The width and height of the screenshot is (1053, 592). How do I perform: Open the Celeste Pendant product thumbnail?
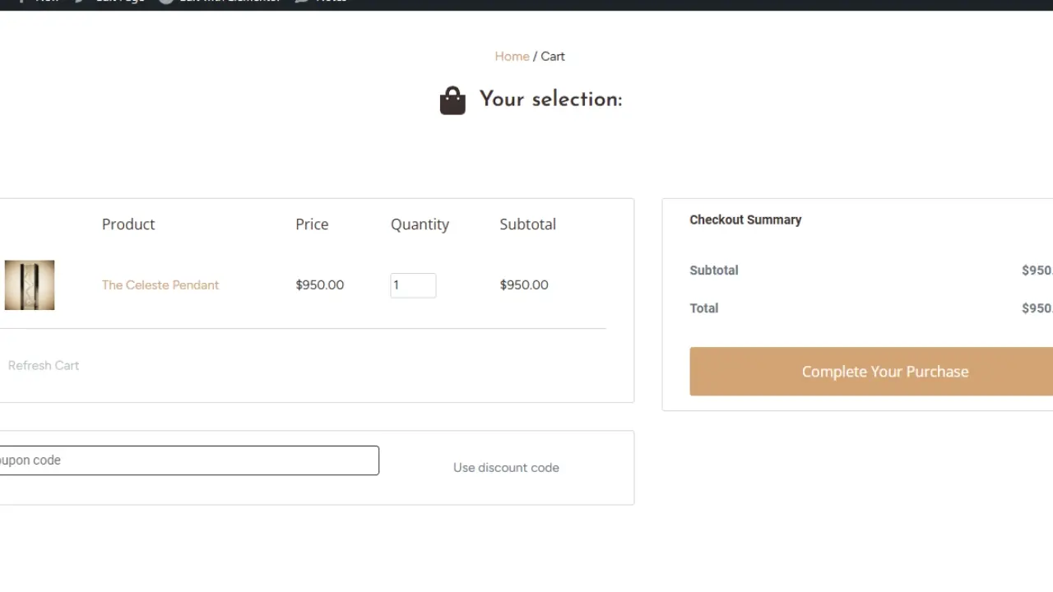(30, 285)
